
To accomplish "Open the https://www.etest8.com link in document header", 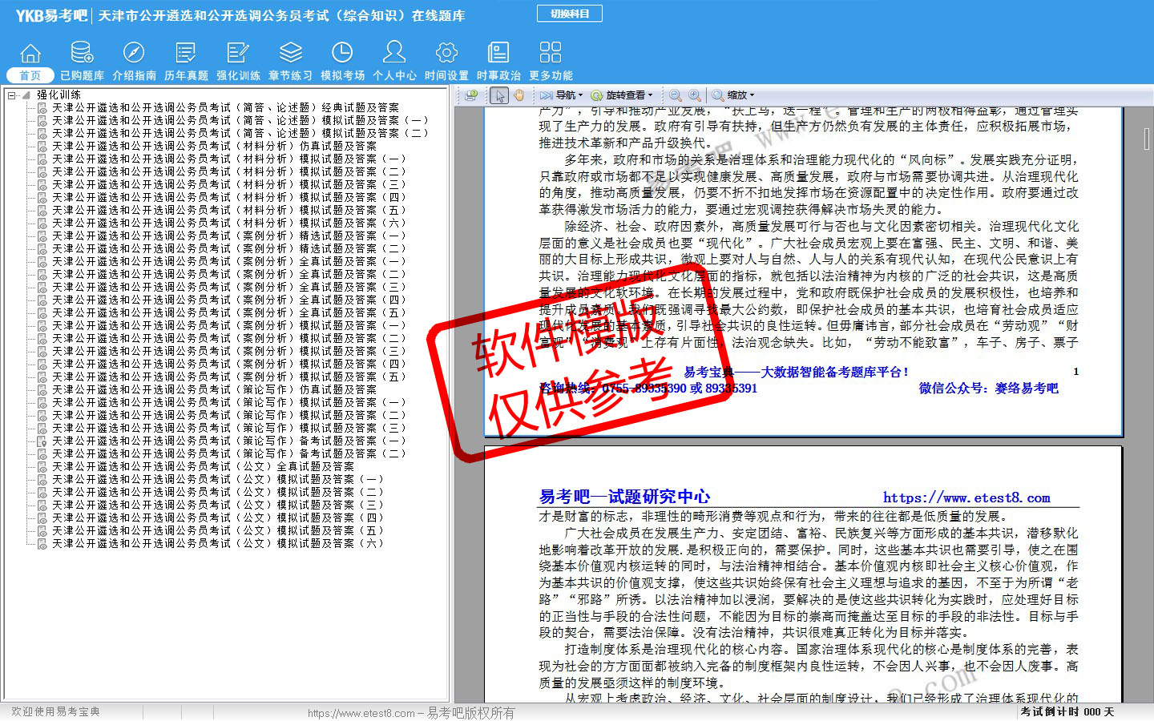I will 966,497.
